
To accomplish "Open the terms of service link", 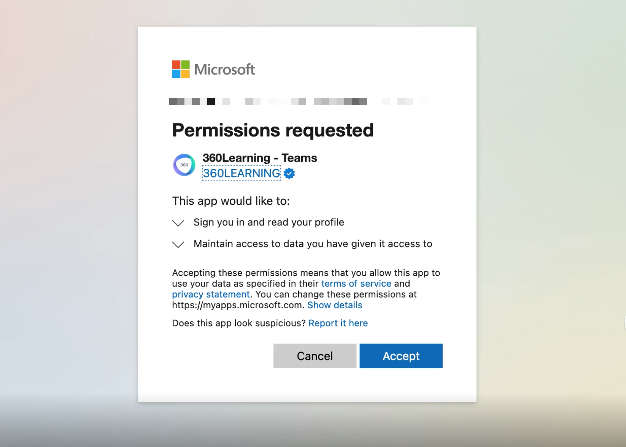I will coord(356,283).
